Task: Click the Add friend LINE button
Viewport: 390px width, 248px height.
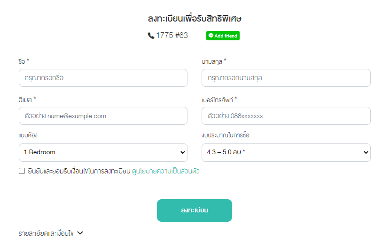Action: click(223, 36)
